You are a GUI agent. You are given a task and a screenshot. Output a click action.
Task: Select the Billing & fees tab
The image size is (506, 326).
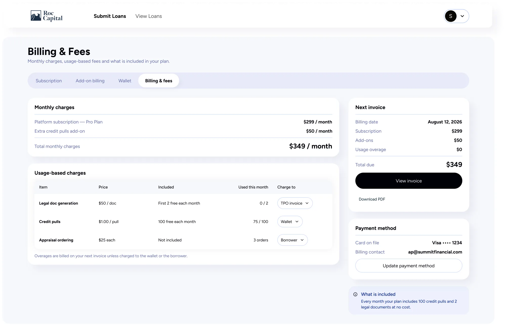click(x=159, y=81)
